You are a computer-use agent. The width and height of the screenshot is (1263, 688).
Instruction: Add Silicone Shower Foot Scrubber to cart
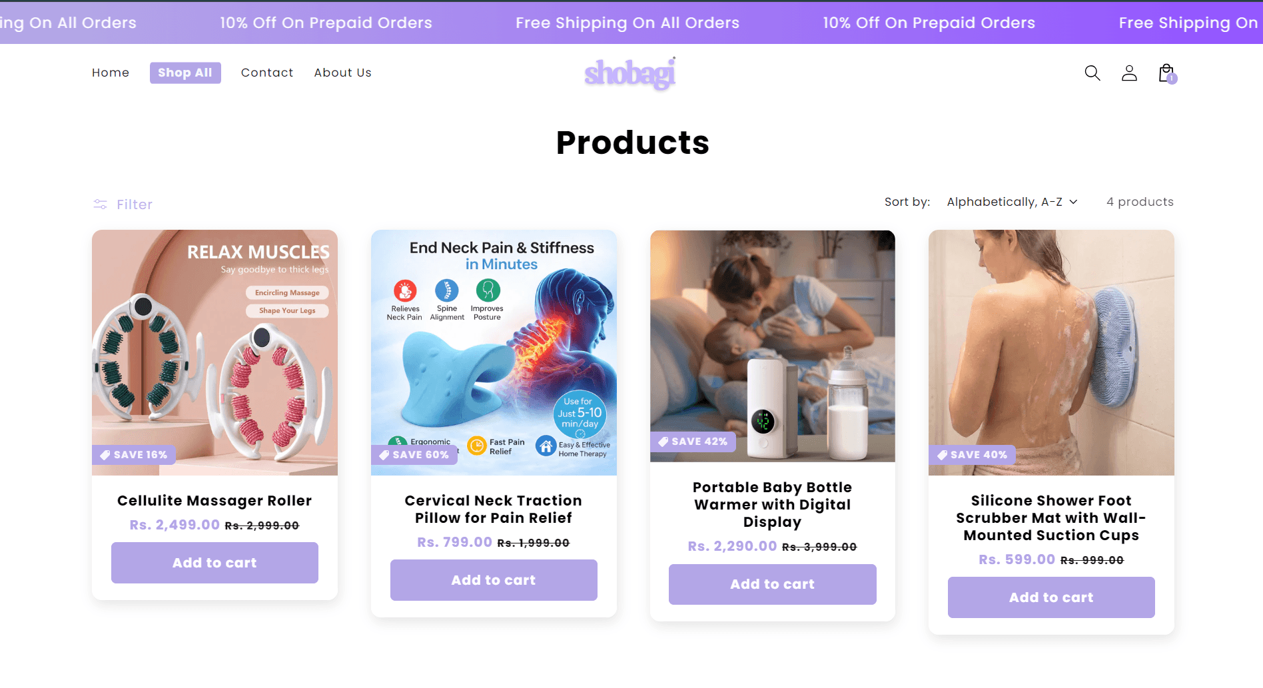(x=1051, y=597)
